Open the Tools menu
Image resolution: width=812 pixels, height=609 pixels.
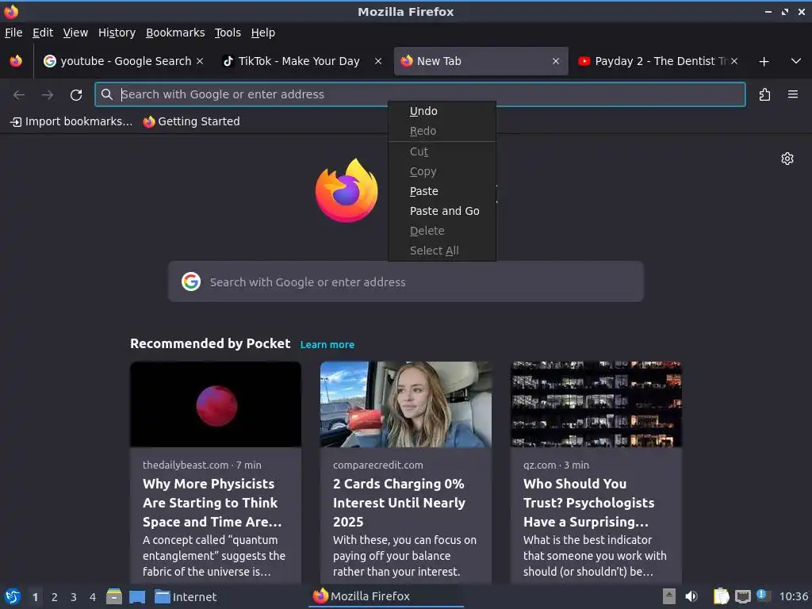(x=228, y=33)
